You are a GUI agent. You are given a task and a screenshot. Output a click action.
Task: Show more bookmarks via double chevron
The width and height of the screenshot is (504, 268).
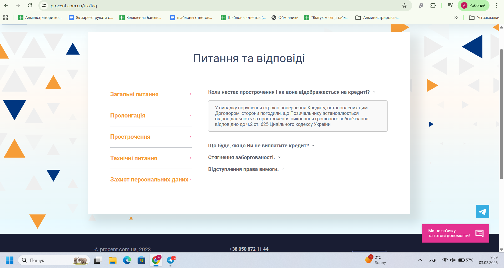click(x=456, y=18)
